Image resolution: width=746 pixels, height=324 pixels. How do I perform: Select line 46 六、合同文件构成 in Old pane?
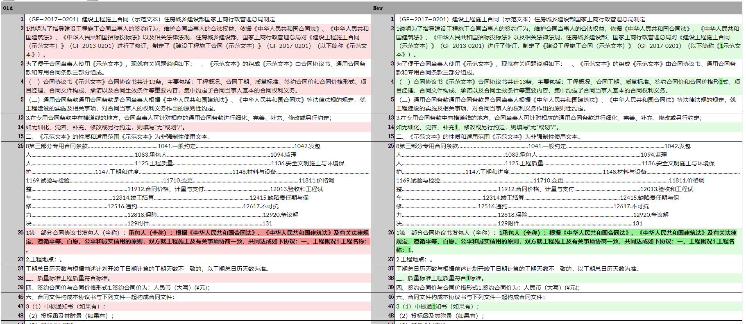tap(198, 297)
